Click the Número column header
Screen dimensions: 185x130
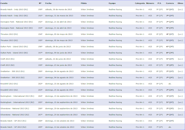coord(150,3)
